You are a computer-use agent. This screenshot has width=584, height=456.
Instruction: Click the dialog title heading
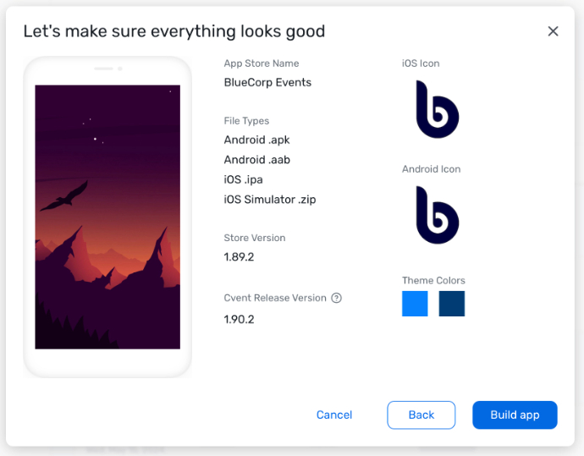click(x=174, y=31)
